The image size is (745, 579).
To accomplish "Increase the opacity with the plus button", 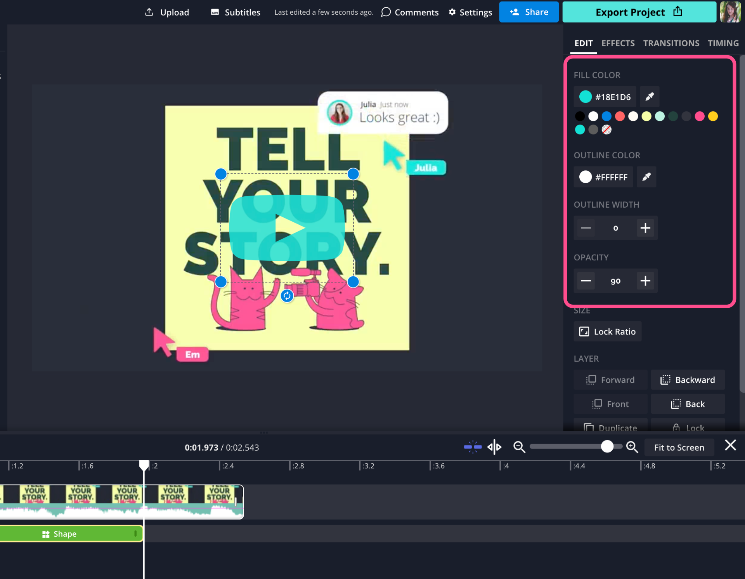I will point(645,281).
